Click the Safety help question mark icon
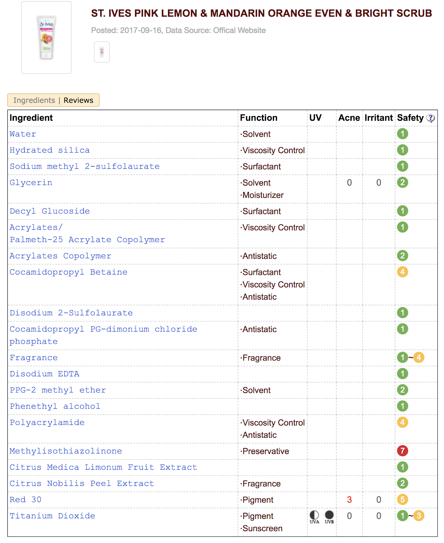Viewport: 444px width, 543px height. point(430,118)
